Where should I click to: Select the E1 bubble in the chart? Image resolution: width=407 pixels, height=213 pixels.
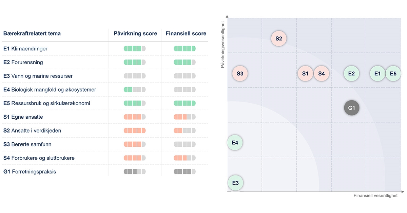[x=377, y=73]
